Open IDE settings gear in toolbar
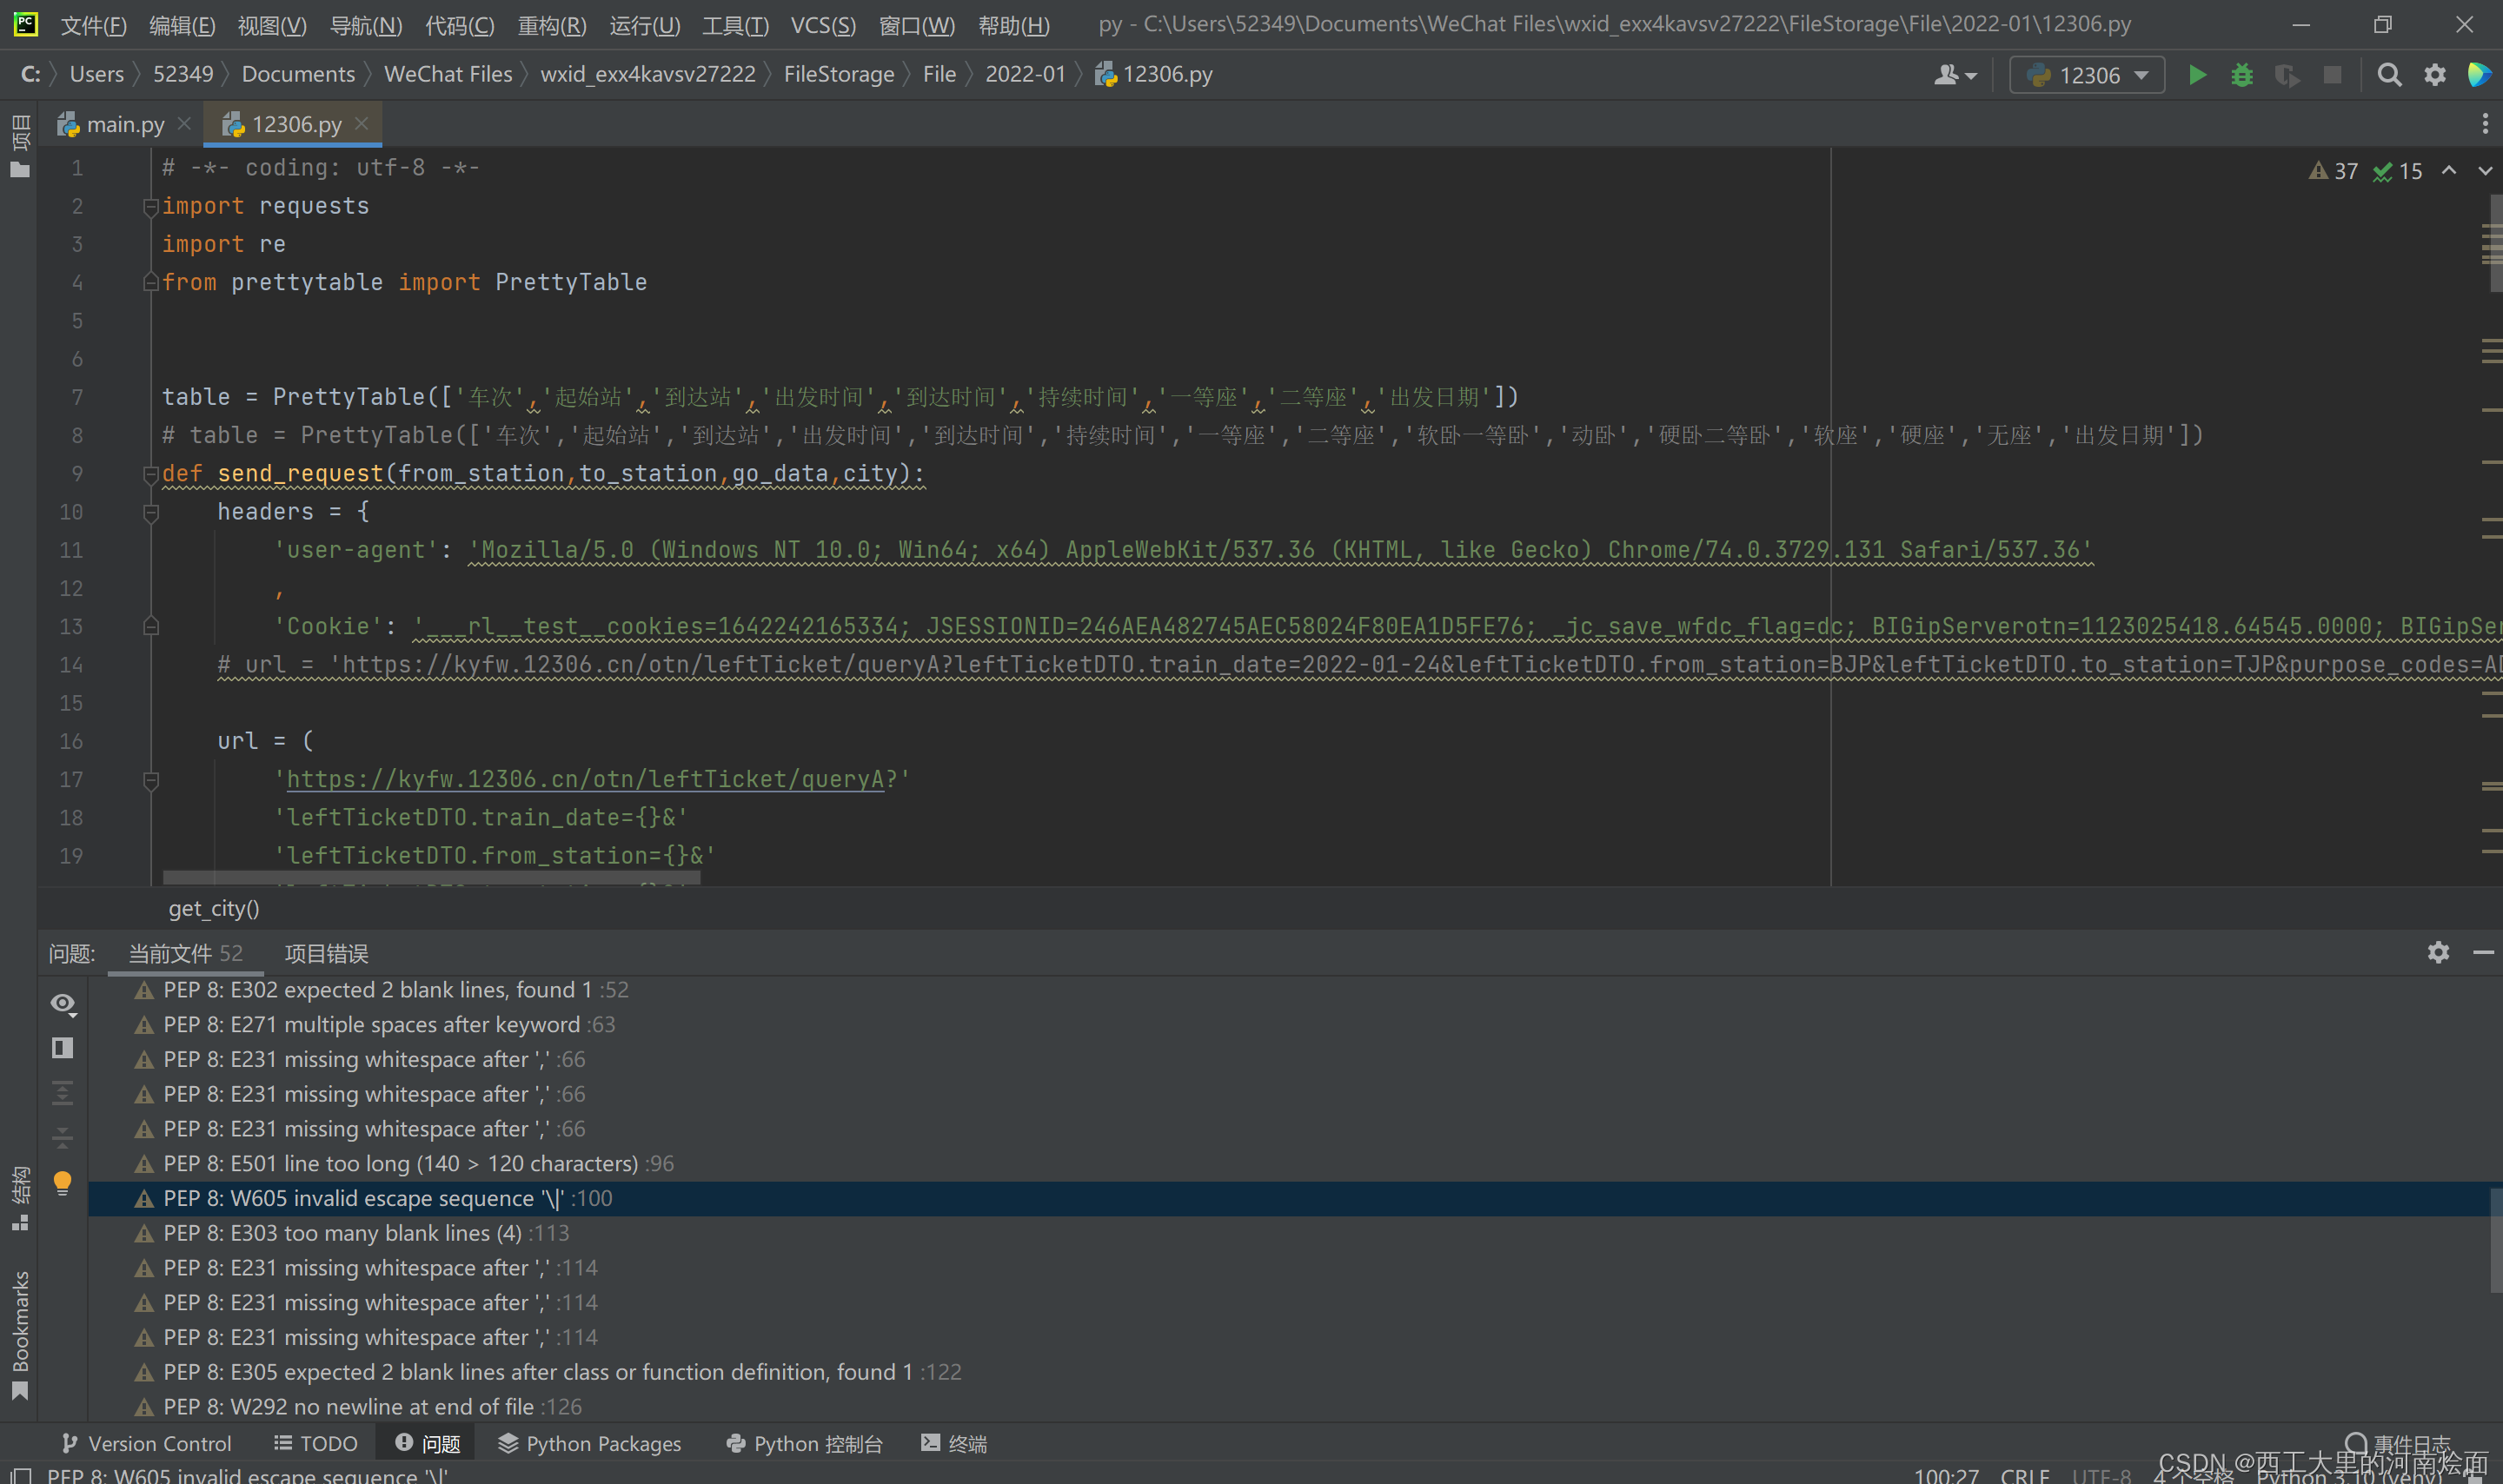The image size is (2503, 1484). coord(2434,75)
